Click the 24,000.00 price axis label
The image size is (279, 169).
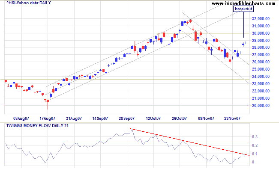click(x=261, y=77)
